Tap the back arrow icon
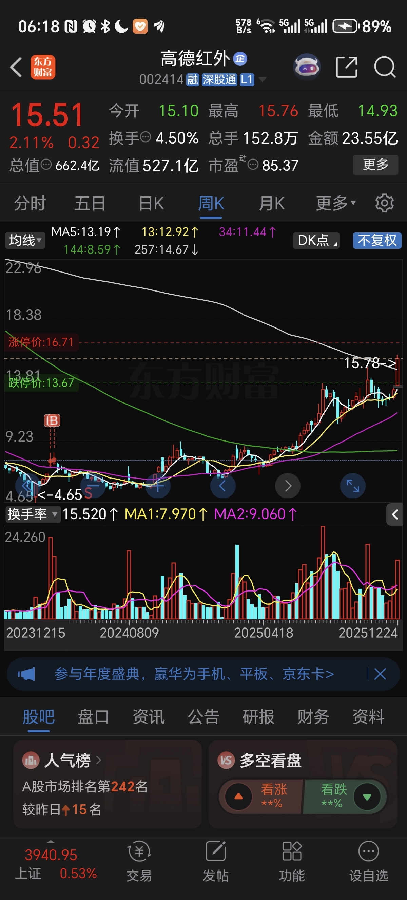Image resolution: width=407 pixels, height=900 pixels. (16, 67)
